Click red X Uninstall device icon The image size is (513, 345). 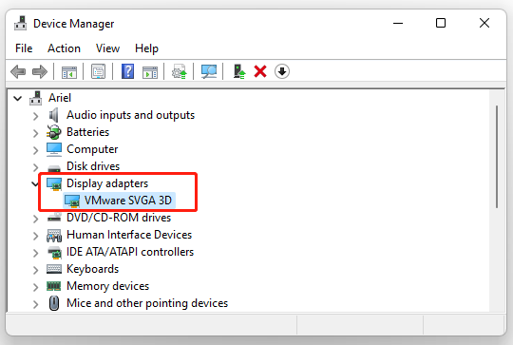(x=260, y=71)
